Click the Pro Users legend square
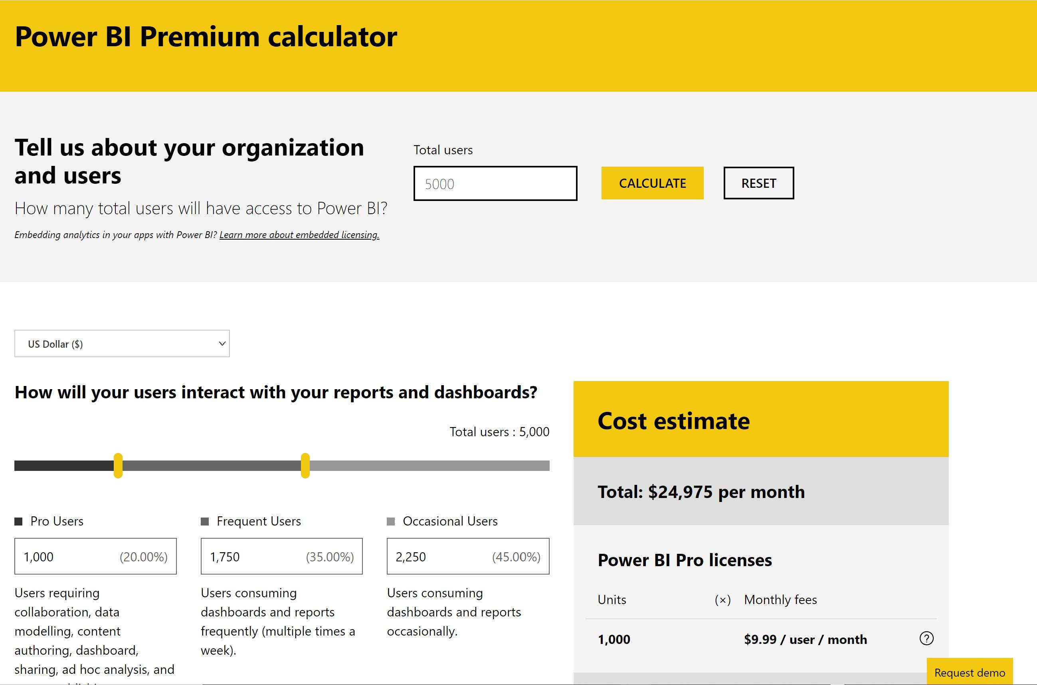 click(18, 521)
